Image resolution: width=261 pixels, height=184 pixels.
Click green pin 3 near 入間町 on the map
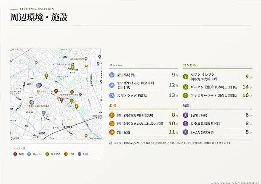coord(72,67)
